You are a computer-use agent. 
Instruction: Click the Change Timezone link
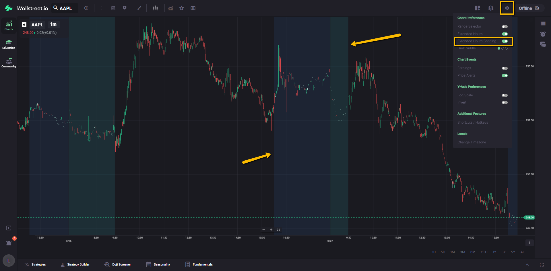point(472,142)
